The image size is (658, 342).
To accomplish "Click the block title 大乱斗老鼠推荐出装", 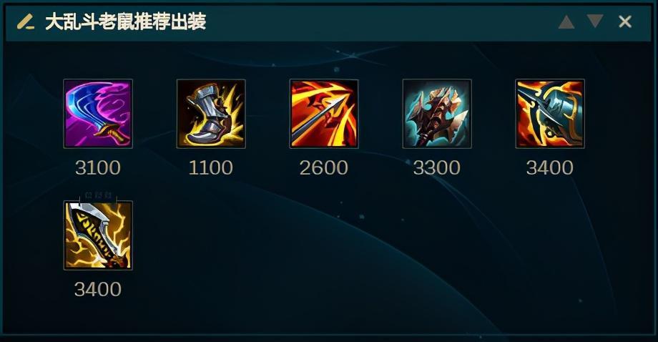I will [125, 21].
